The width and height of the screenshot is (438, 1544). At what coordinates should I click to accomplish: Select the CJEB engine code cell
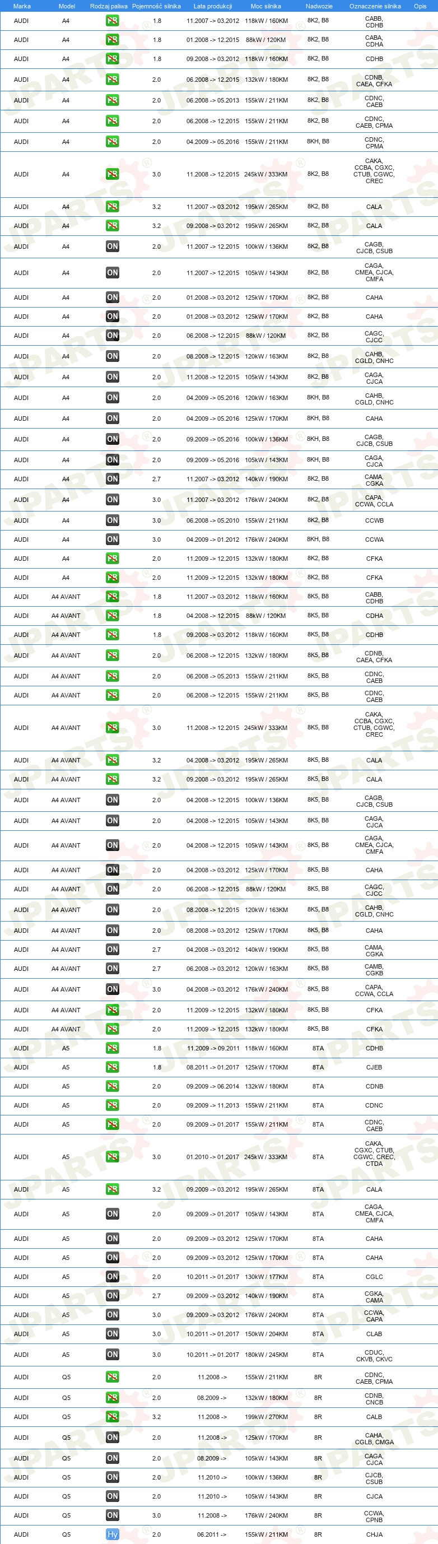pyautogui.click(x=375, y=1067)
